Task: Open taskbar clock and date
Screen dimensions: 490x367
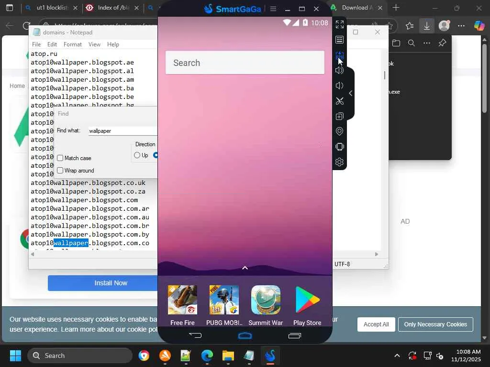Action: click(x=466, y=356)
